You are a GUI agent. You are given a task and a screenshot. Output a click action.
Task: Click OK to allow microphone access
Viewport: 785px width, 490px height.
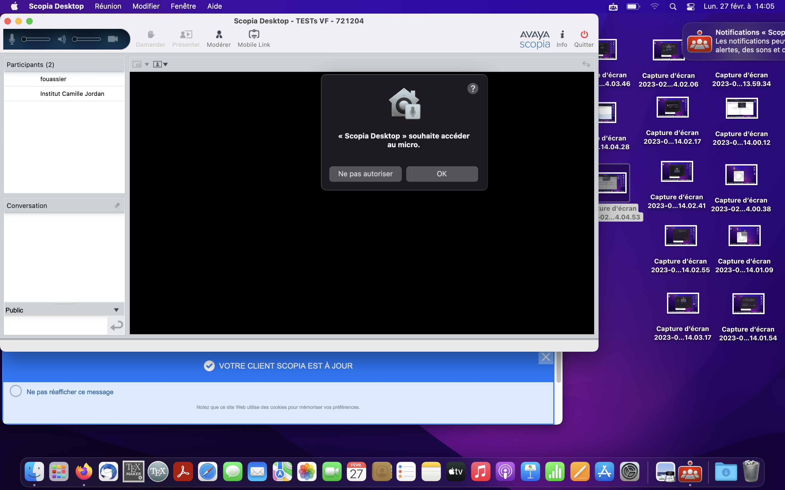click(x=442, y=174)
